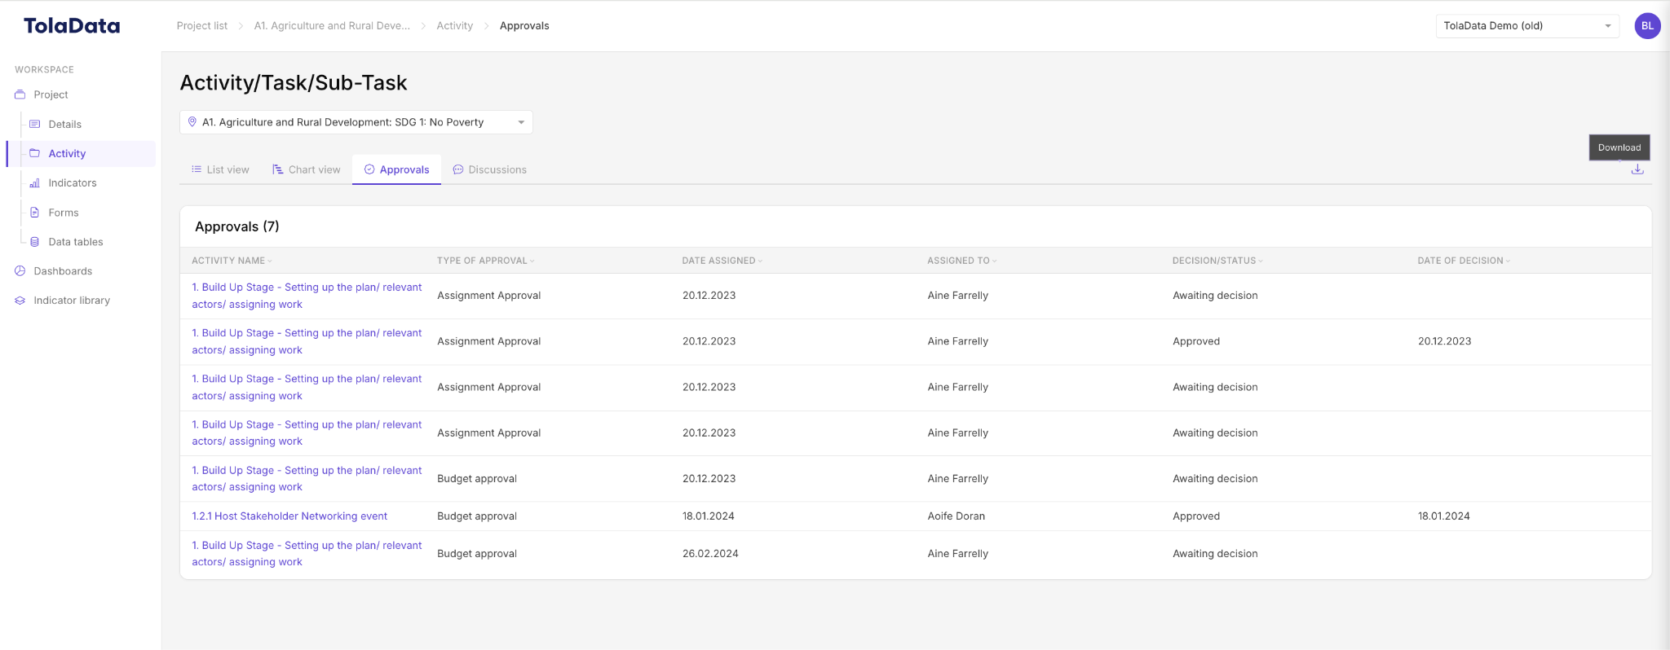The height and width of the screenshot is (650, 1670).
Task: Click the Activity breadcrumb link
Action: click(455, 26)
